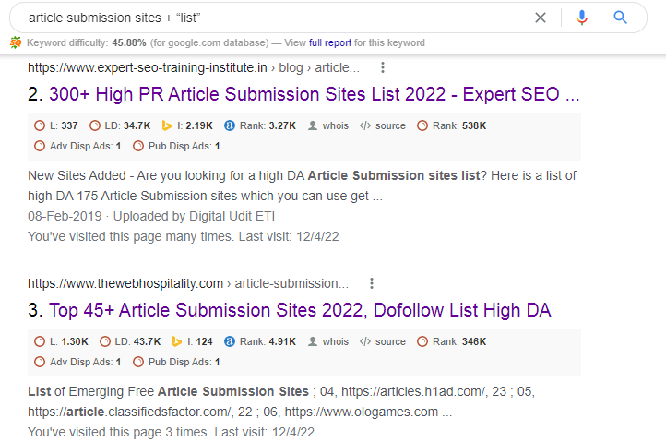Click Adv Disp Ads: 1 in result 3
The height and width of the screenshot is (442, 666).
coord(77,362)
